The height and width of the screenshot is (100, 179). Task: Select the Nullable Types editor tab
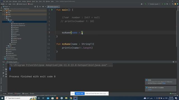coord(53,7)
